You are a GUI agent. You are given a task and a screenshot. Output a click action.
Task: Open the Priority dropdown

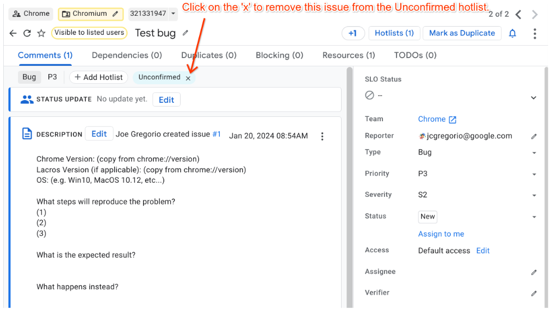tap(534, 175)
